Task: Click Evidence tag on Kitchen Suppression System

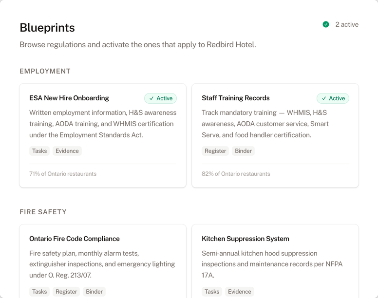Action: [x=240, y=292]
